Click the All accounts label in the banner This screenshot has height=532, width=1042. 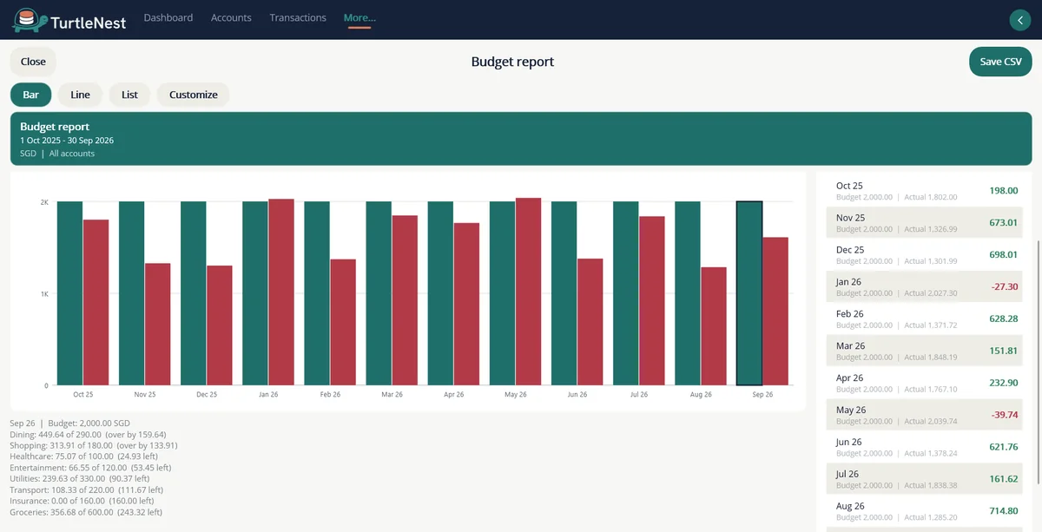[72, 154]
